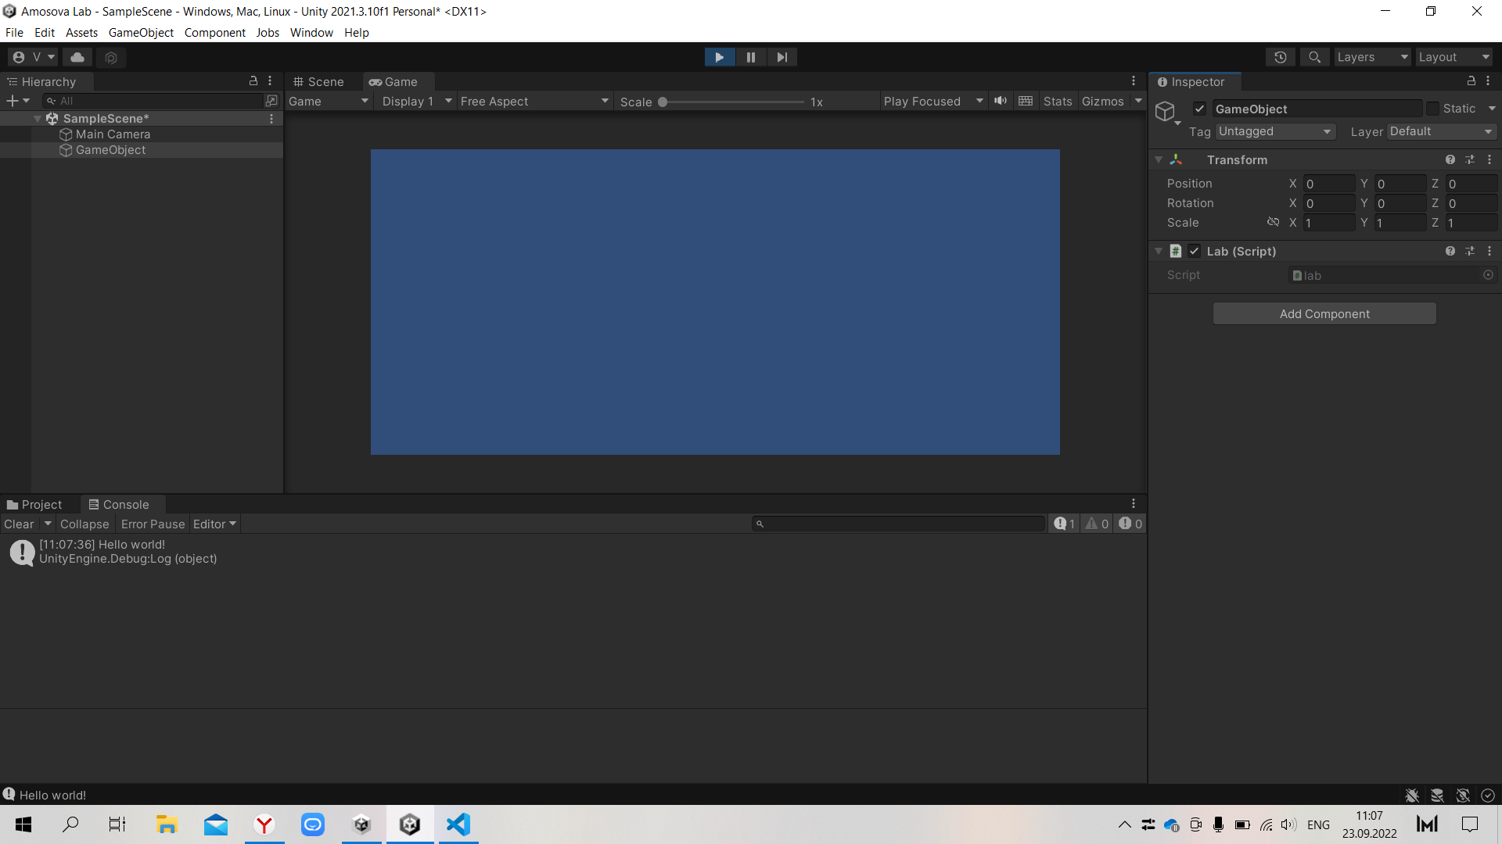
Task: Toggle constrained proportions for Scale
Action: pos(1273,222)
